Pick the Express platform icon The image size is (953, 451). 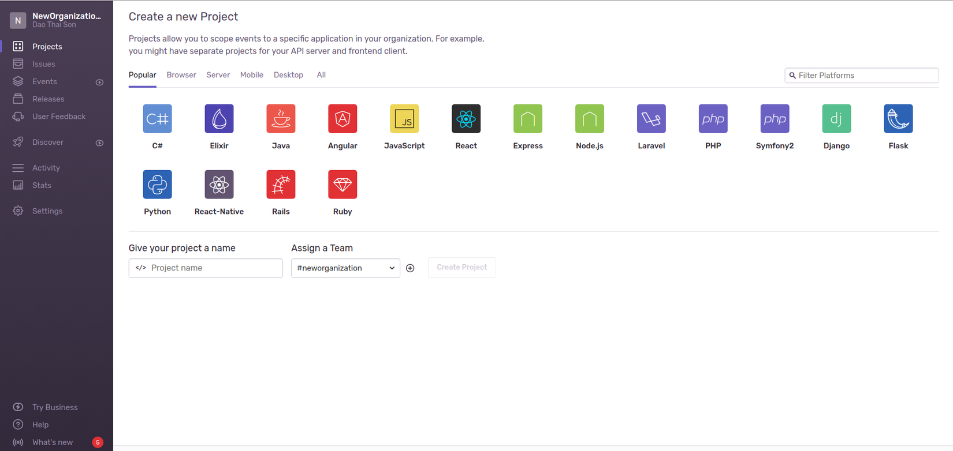point(528,119)
